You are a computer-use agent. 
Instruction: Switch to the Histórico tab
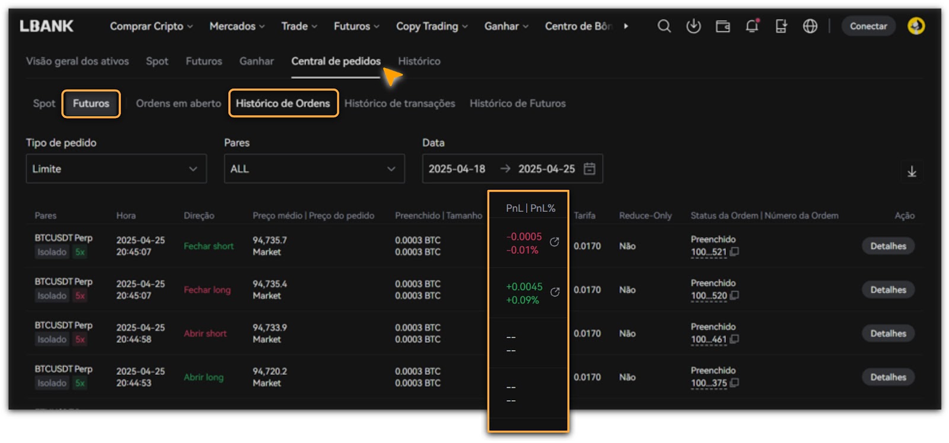point(419,61)
